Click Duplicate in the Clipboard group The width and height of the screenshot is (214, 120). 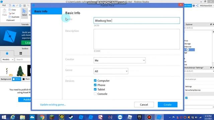(14, 17)
